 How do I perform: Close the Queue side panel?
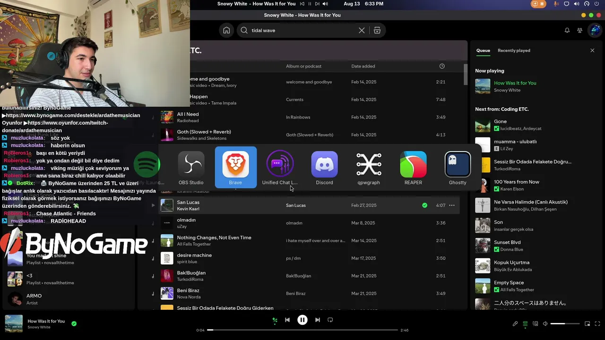point(592,51)
